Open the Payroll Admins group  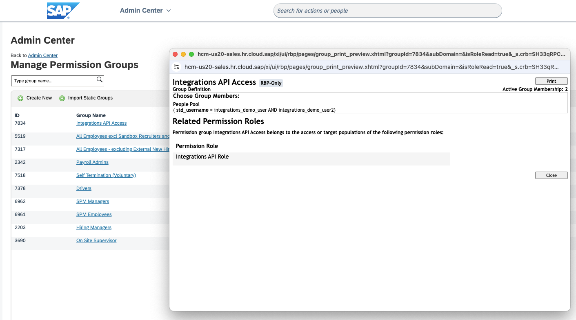(92, 162)
